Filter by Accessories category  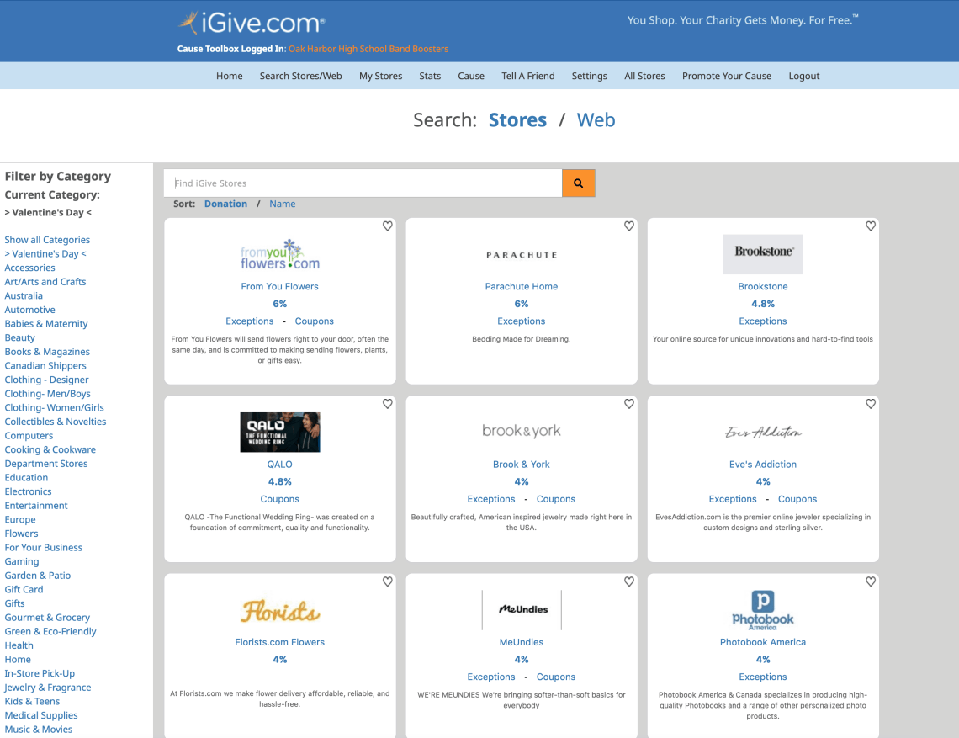(x=29, y=268)
